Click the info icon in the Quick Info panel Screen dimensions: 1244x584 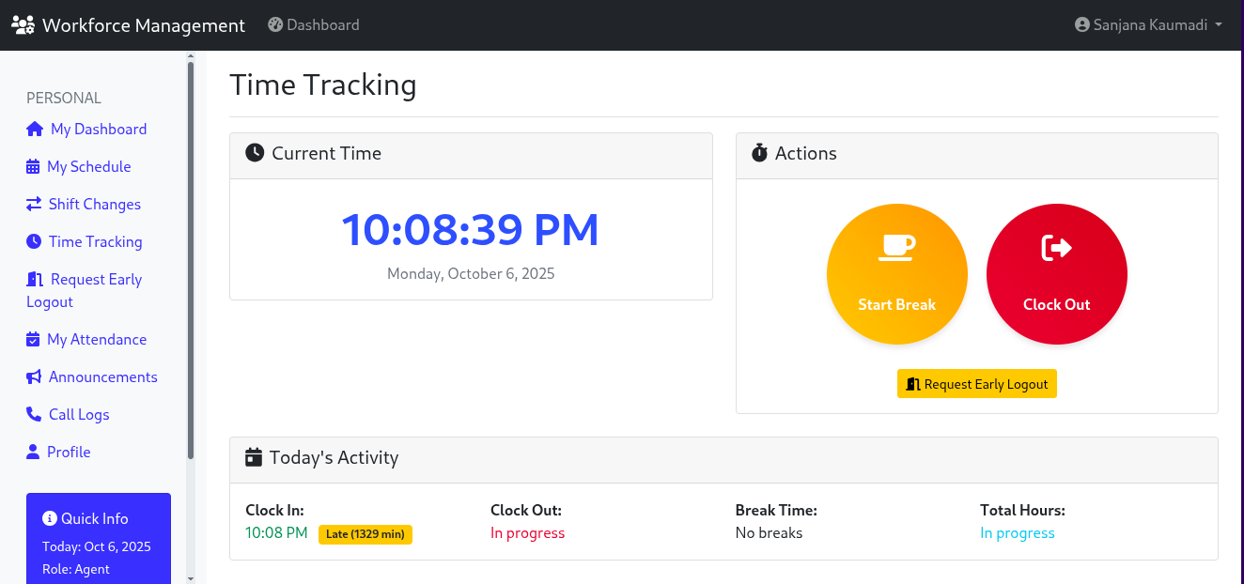[49, 517]
